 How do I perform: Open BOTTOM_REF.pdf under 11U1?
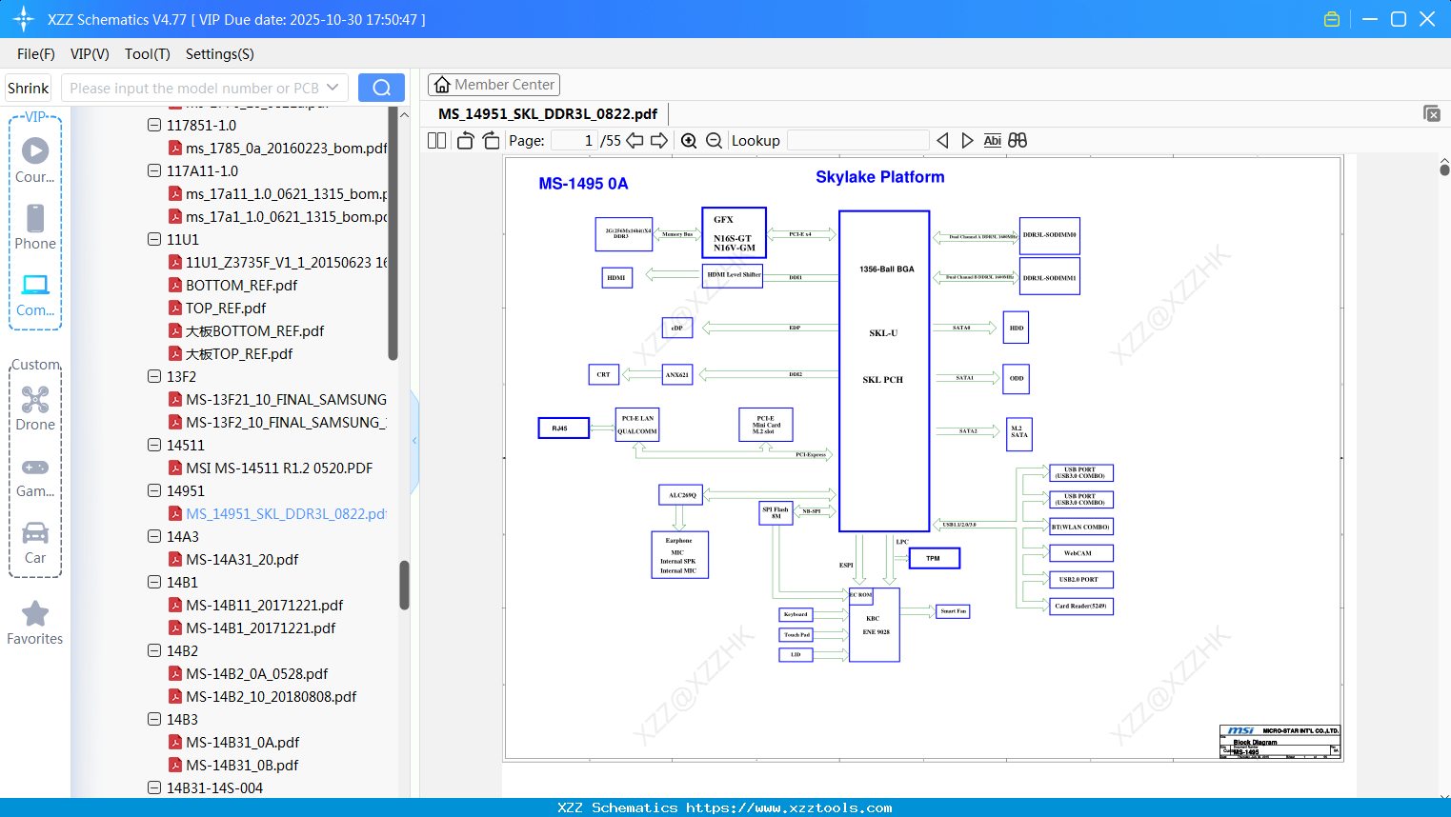coord(241,285)
